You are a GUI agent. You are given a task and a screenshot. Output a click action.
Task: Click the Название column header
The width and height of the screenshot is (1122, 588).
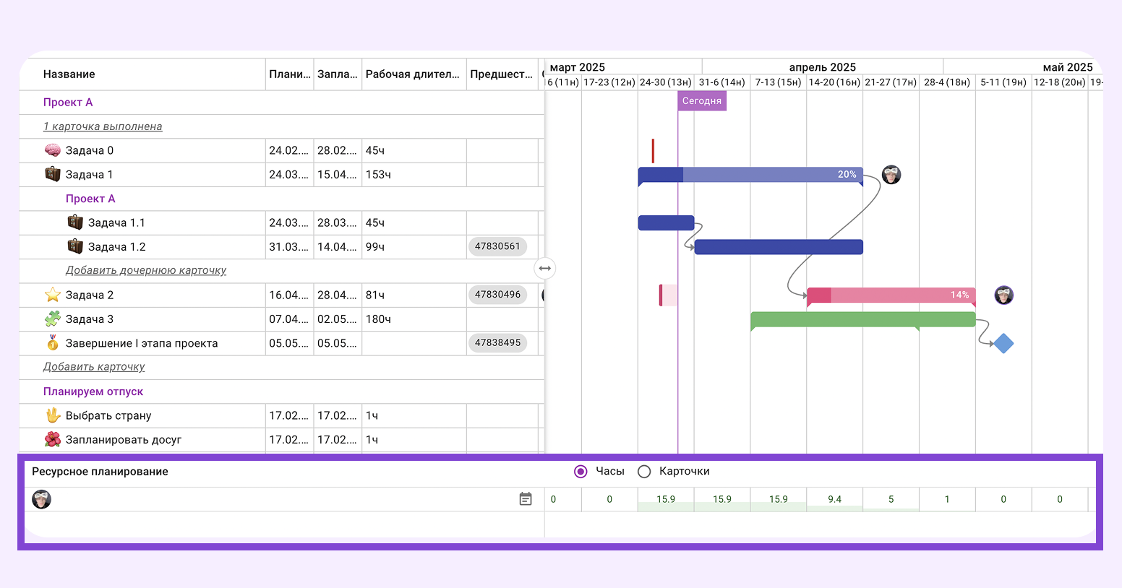coord(69,74)
